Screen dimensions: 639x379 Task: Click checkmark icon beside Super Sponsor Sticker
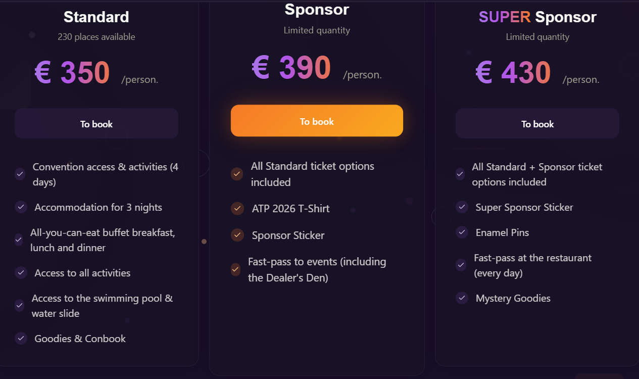click(462, 207)
